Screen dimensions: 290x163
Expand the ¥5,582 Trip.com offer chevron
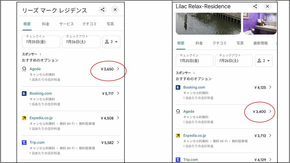[118, 142]
